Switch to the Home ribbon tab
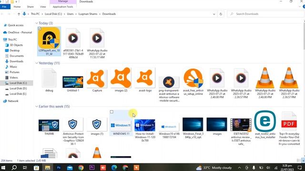 pyautogui.click(x=17, y=7)
